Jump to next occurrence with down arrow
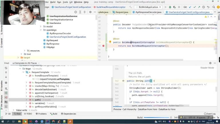The image size is (220, 124). [6, 77]
